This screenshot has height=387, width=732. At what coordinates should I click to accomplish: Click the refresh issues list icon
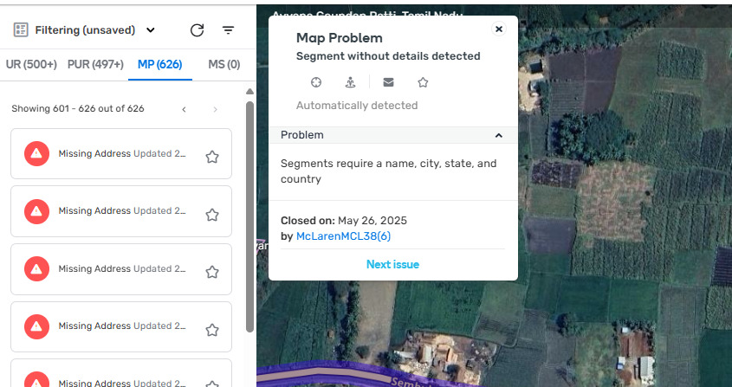(x=197, y=30)
